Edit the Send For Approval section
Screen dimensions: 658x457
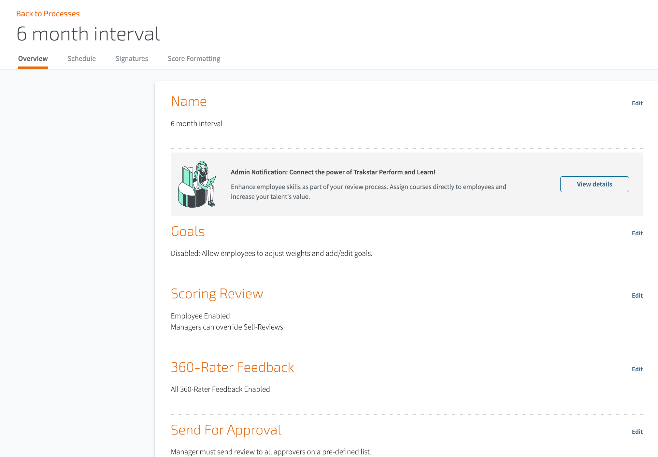point(637,432)
